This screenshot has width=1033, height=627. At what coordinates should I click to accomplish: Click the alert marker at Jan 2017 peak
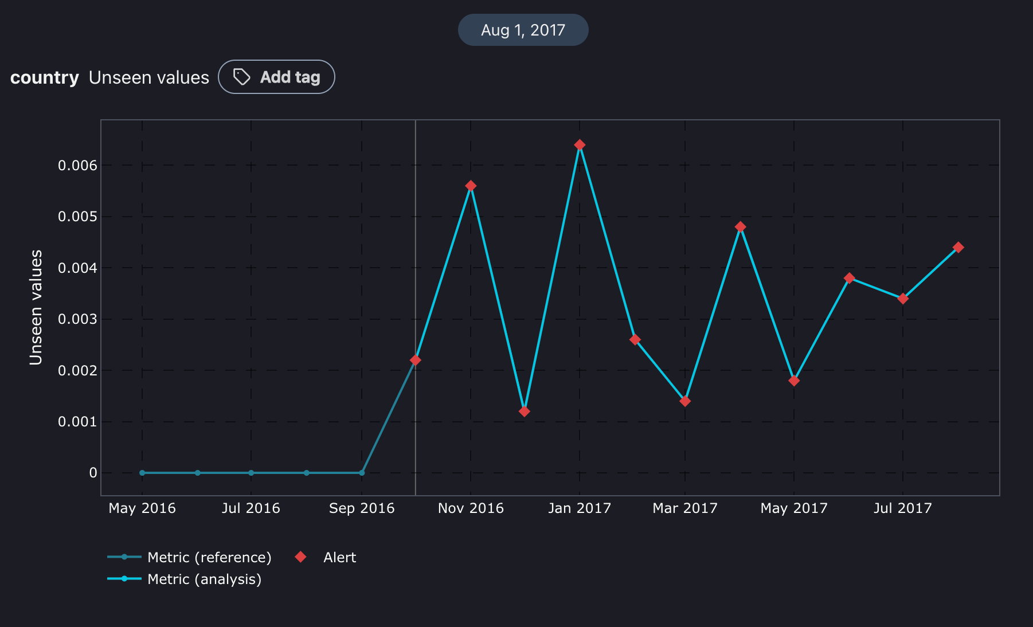point(580,145)
